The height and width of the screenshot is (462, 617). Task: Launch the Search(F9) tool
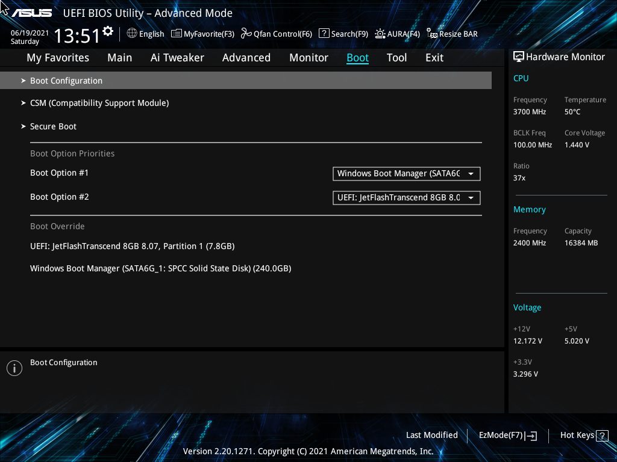[343, 34]
